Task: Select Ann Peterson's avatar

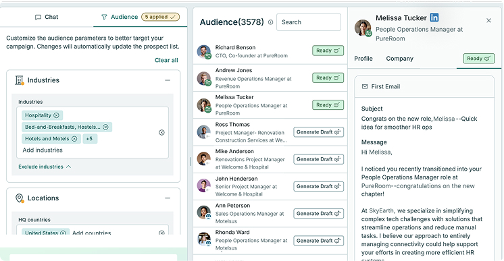Action: 204,213
